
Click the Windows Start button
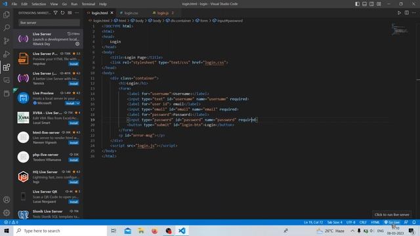(x=7, y=231)
